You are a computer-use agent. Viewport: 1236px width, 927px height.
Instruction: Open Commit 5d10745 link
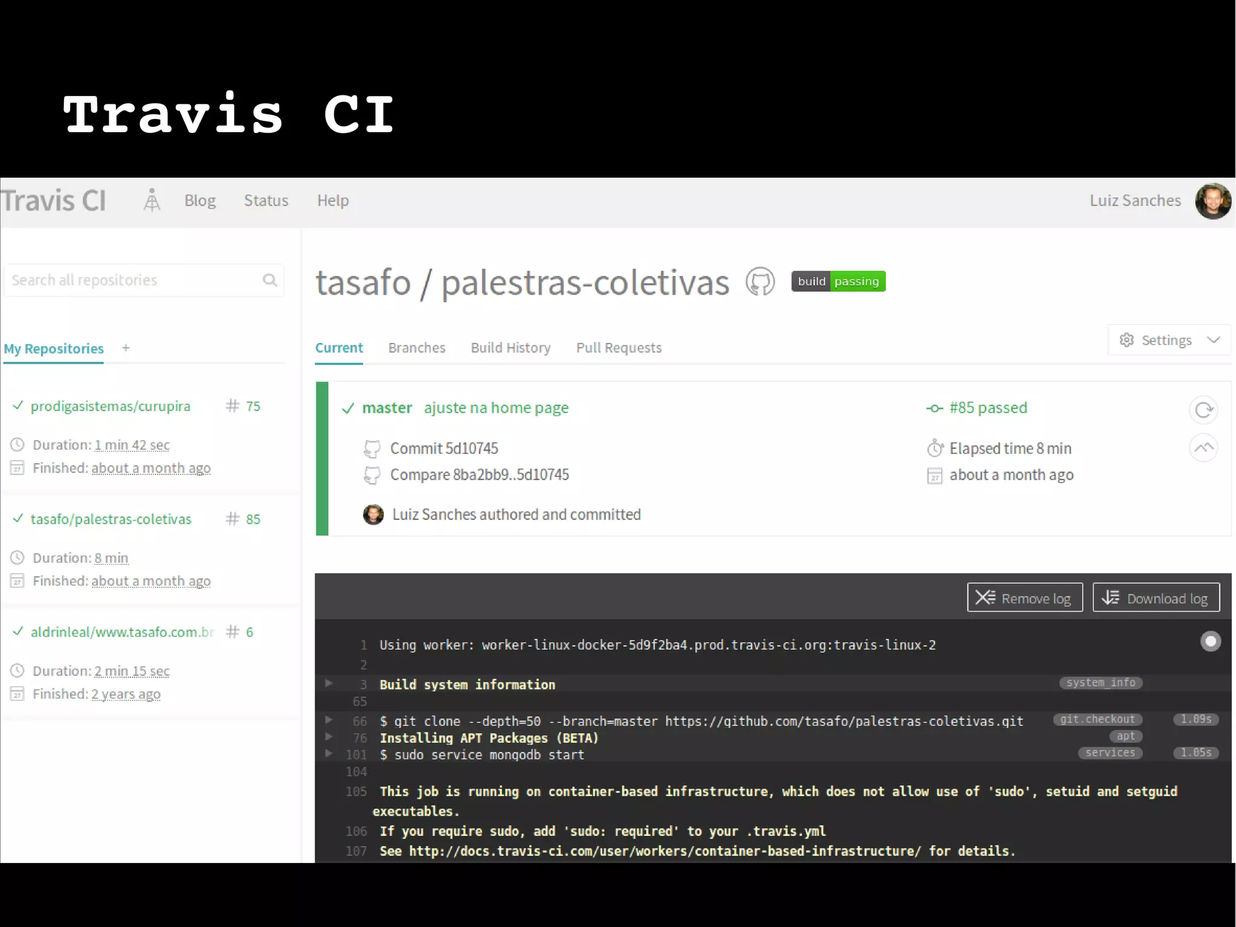pos(444,449)
